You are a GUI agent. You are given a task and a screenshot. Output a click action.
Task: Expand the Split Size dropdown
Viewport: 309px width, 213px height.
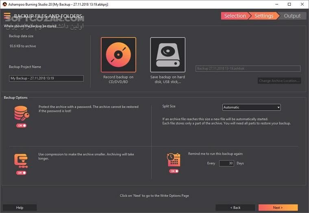click(252, 108)
